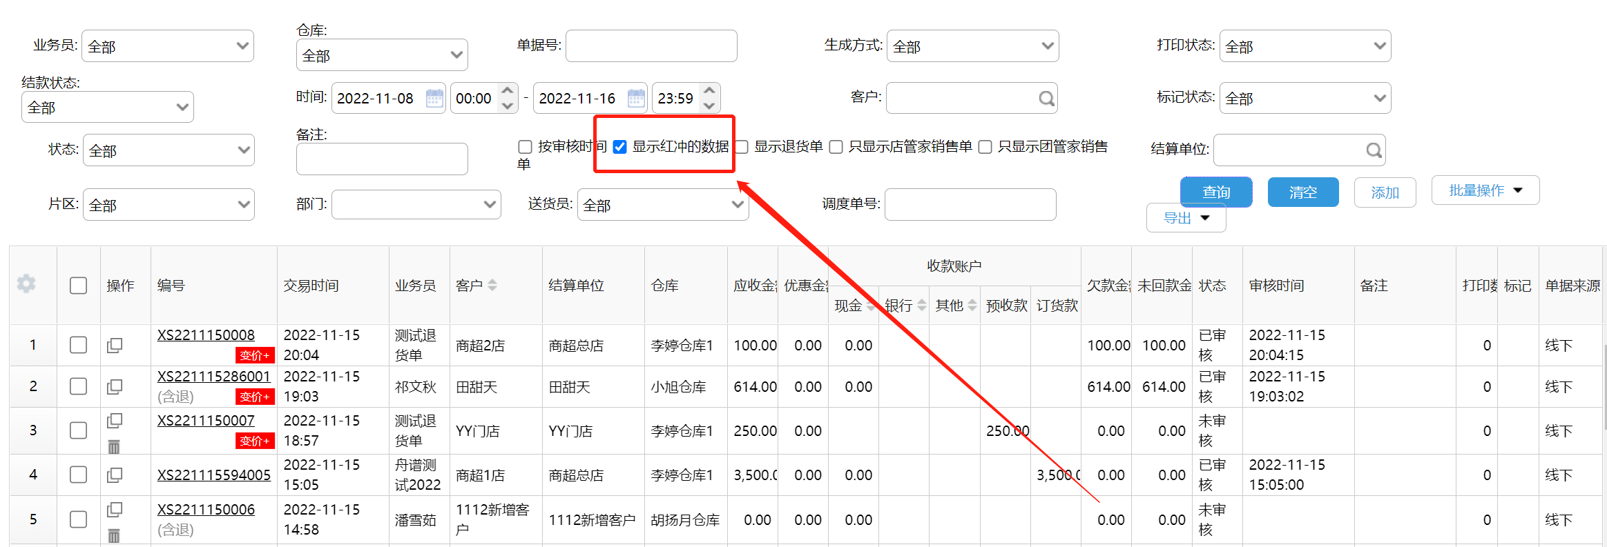
Task: Open the 片区 dropdown
Action: (x=169, y=204)
